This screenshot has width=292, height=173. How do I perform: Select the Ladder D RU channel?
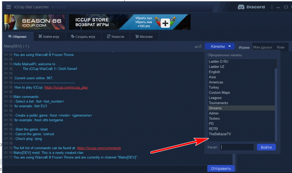tap(241, 61)
